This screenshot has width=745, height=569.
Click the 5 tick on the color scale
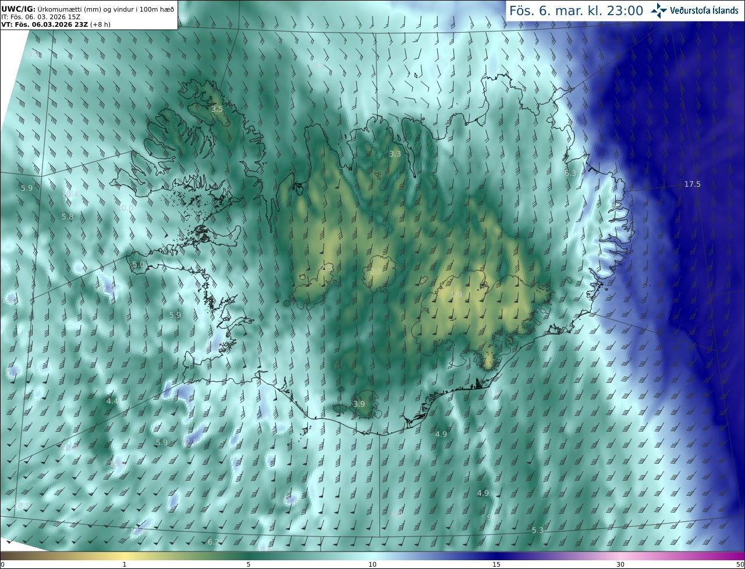point(249,564)
